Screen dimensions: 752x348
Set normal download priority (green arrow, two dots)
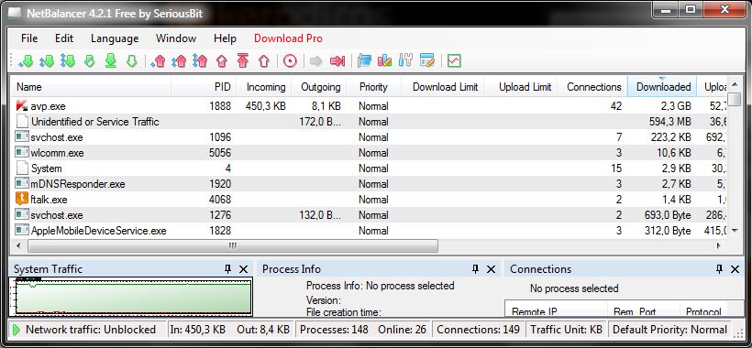pyautogui.click(x=47, y=60)
